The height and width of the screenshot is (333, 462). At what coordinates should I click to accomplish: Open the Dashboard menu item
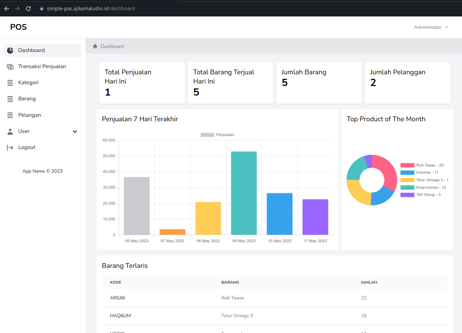(42, 50)
